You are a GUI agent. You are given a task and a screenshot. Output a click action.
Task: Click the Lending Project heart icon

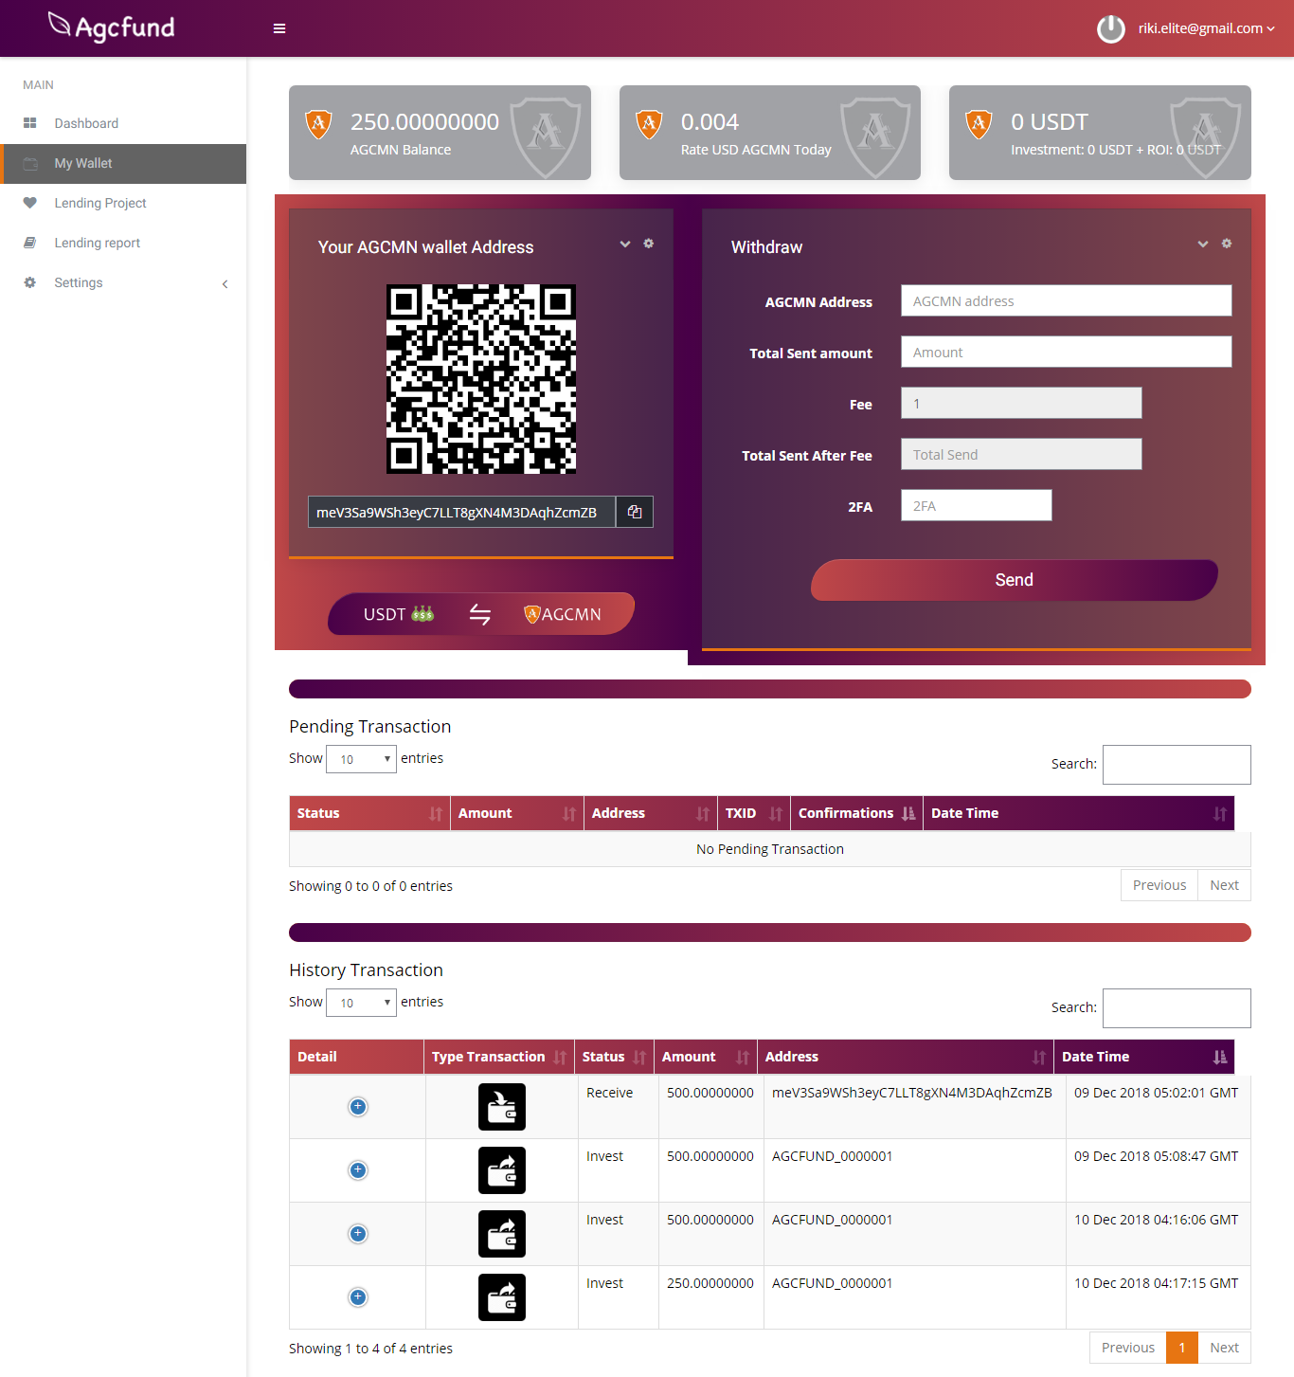coord(30,203)
